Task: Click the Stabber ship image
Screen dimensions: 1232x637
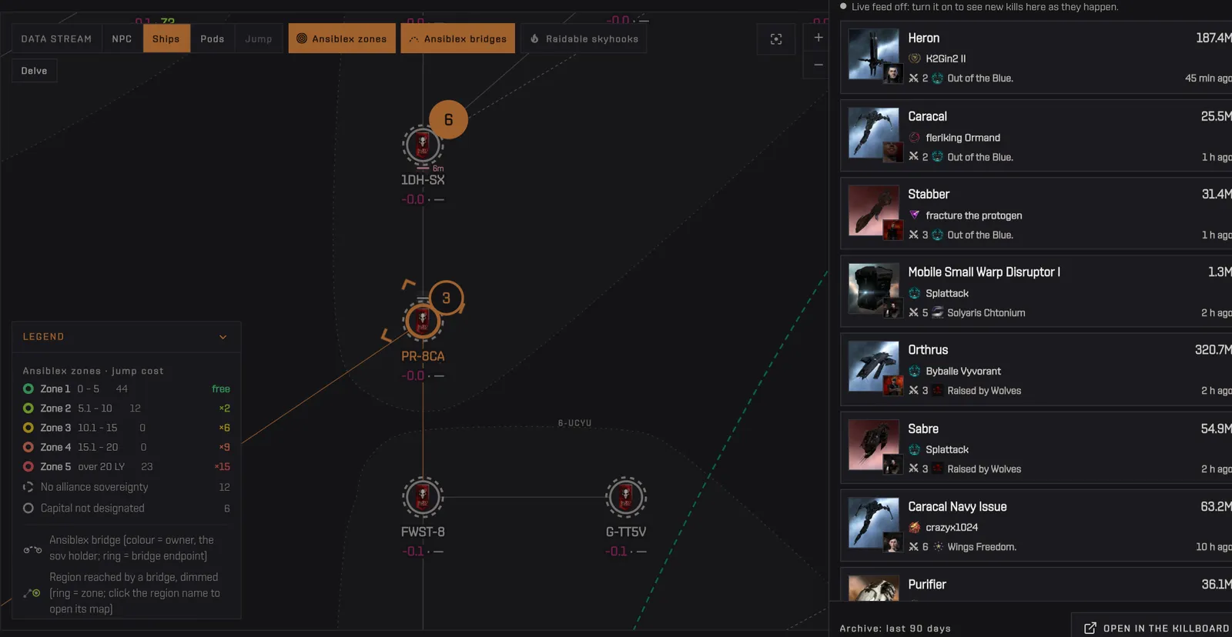Action: (873, 210)
